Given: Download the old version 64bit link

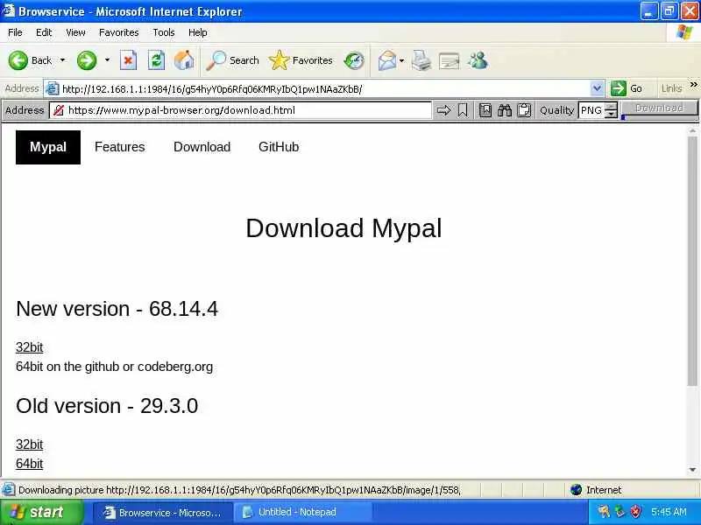Looking at the screenshot, I should 30,464.
